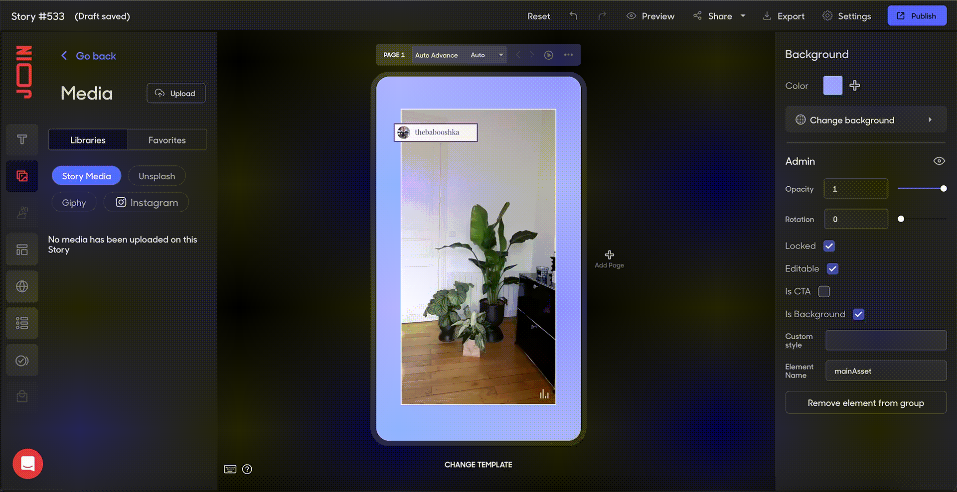Viewport: 957px width, 492px height.
Task: Click Add Page plus icon
Action: 609,255
